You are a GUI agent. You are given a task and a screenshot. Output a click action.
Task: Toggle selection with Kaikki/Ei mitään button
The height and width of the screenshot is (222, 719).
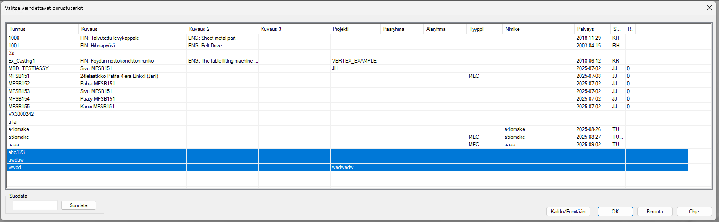coord(568,212)
